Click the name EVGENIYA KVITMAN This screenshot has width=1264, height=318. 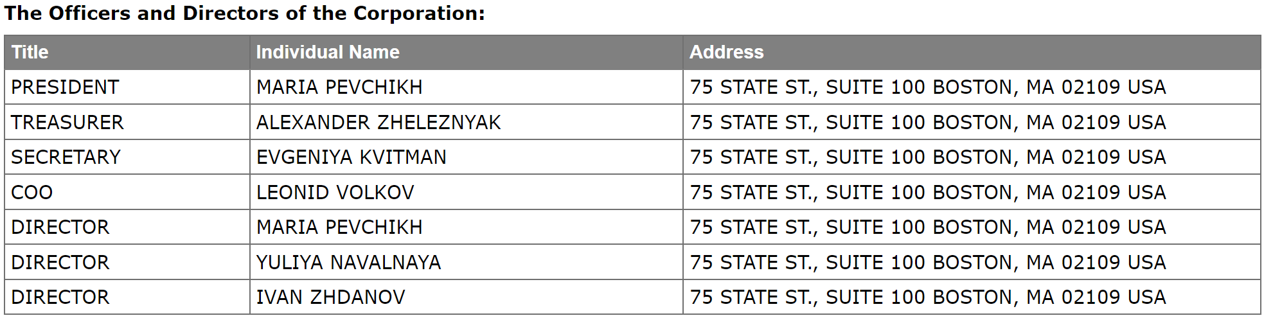(351, 157)
